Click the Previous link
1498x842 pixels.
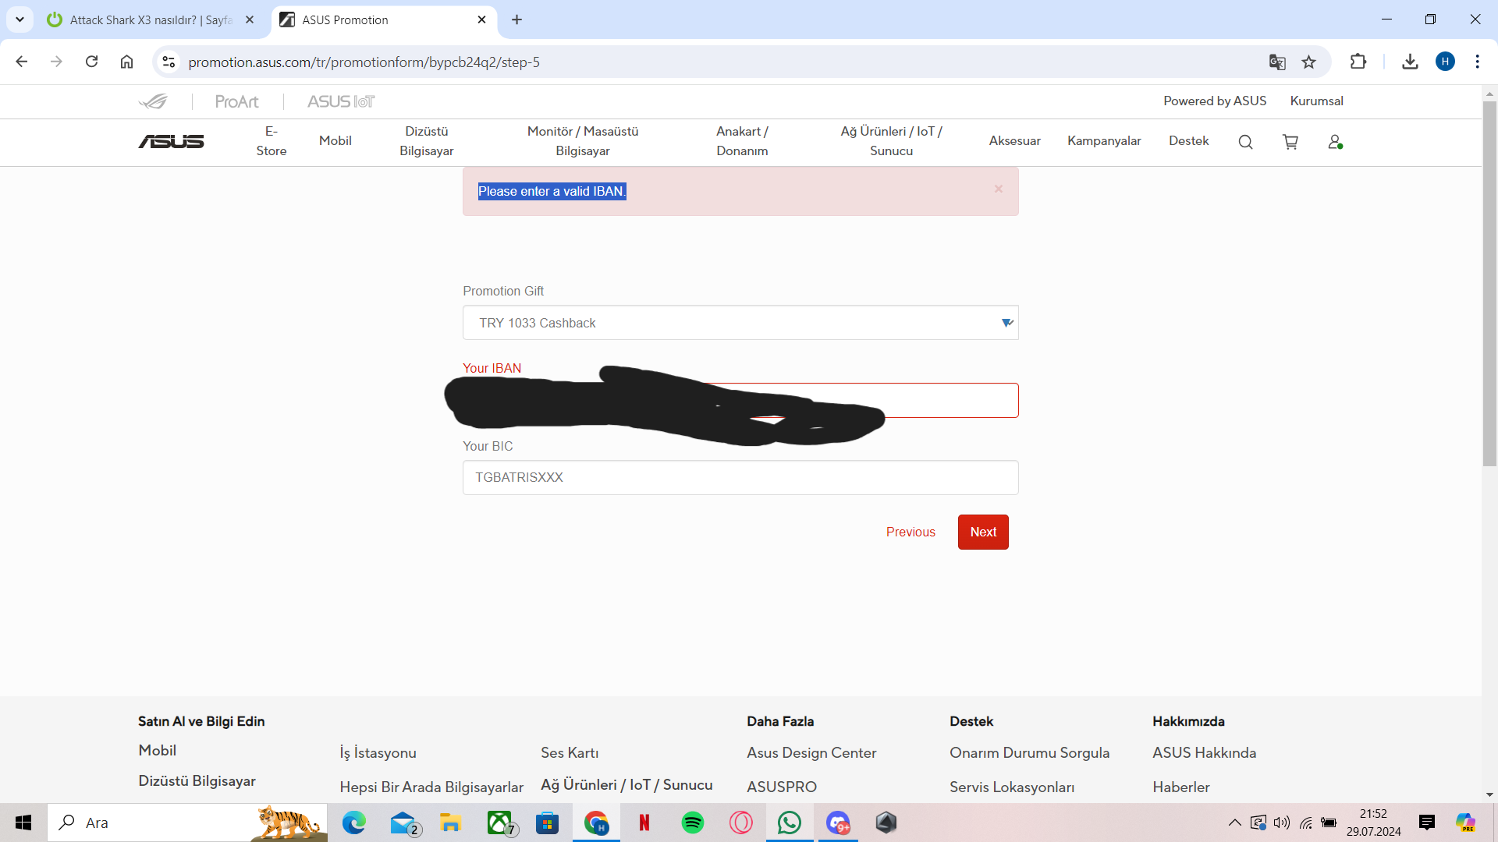[x=911, y=532]
